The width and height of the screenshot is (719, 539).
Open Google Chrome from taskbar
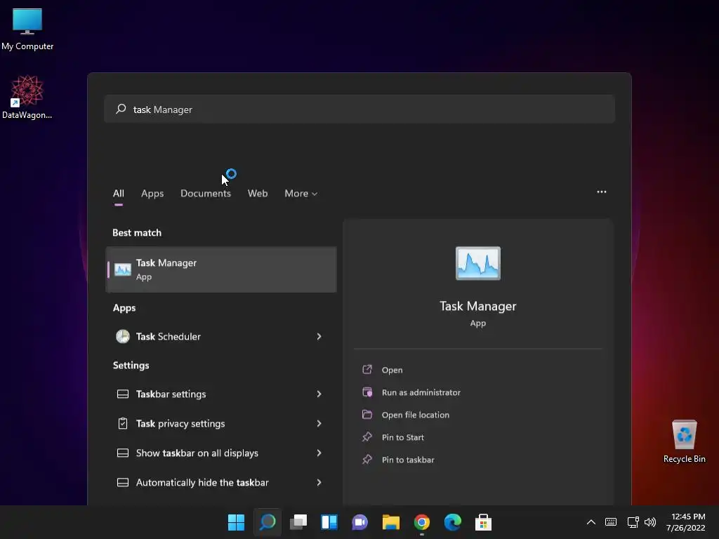coord(422,522)
